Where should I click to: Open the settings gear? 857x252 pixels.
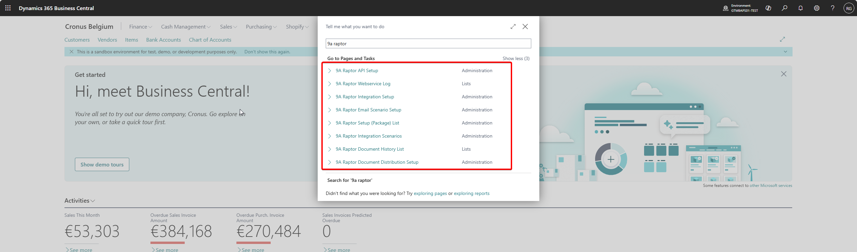coord(817,8)
